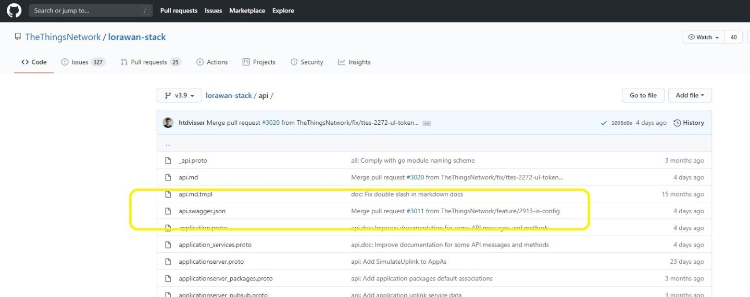
Task: Click the Go to file button
Action: pos(643,95)
